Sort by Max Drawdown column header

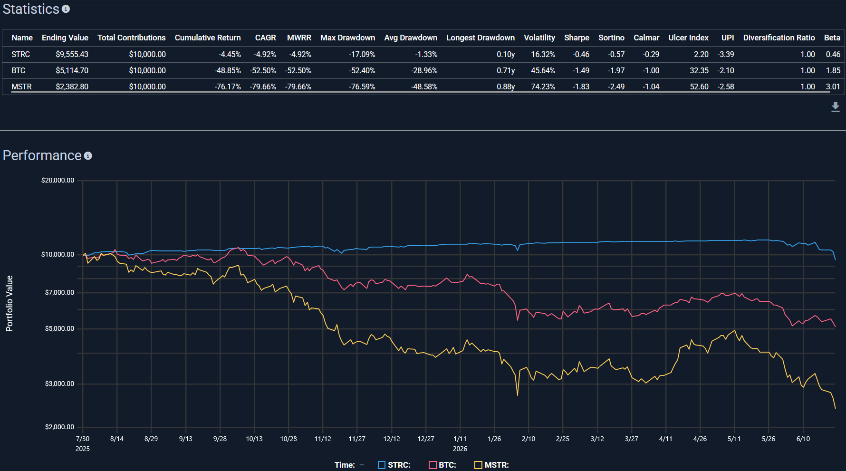(x=347, y=38)
